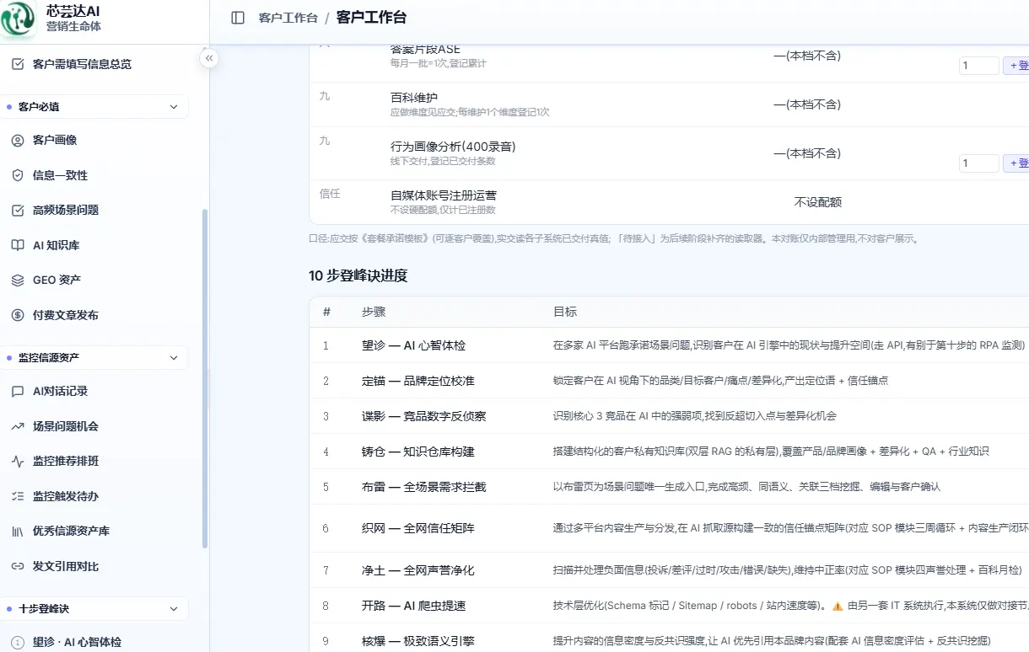Click 客户工作台 breadcrumb link
Screen dimensions: 1029x652
click(x=288, y=18)
